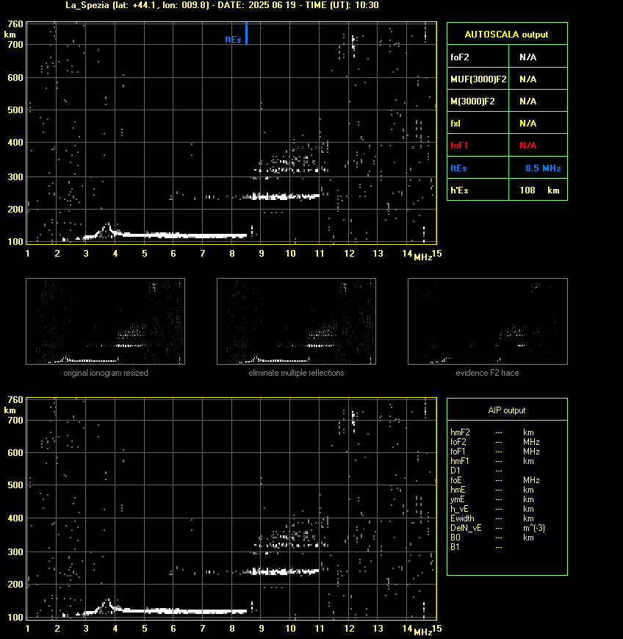This screenshot has width=623, height=639.
Task: Click the hmF2 label in AIP output
Action: 460,432
